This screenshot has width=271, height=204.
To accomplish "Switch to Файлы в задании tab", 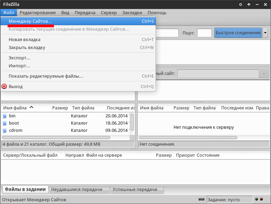I will point(25,189).
